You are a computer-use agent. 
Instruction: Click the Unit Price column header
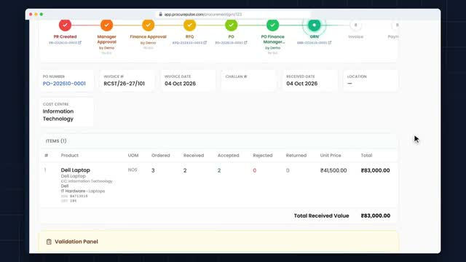click(331, 155)
